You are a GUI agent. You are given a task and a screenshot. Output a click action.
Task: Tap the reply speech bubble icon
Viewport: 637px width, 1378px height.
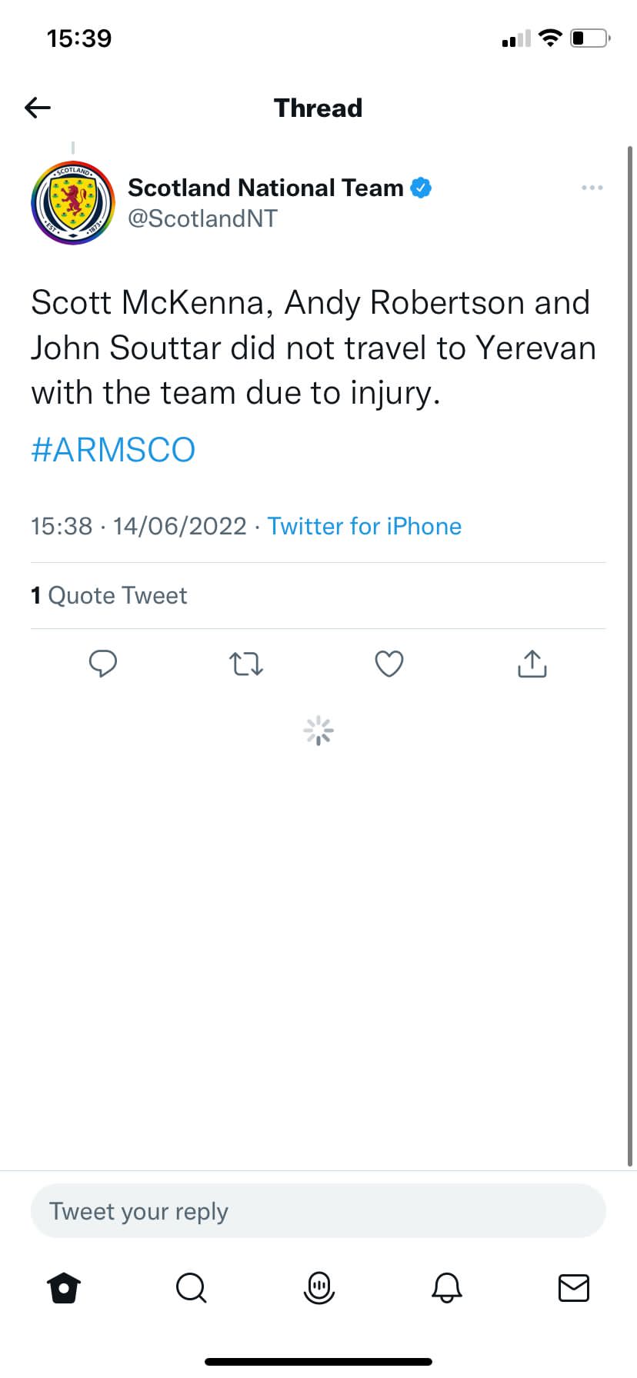click(103, 663)
